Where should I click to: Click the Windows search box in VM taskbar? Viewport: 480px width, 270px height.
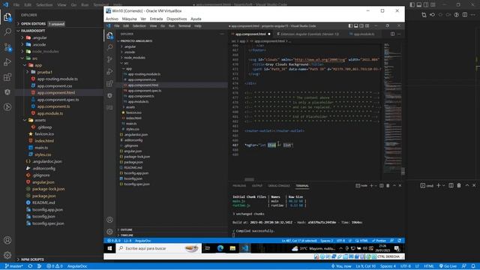[158, 248]
